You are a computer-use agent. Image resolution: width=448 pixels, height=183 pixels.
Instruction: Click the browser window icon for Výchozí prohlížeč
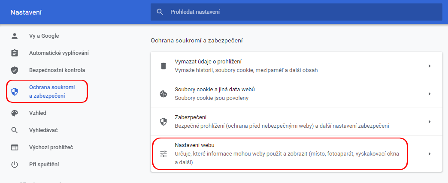coord(15,147)
